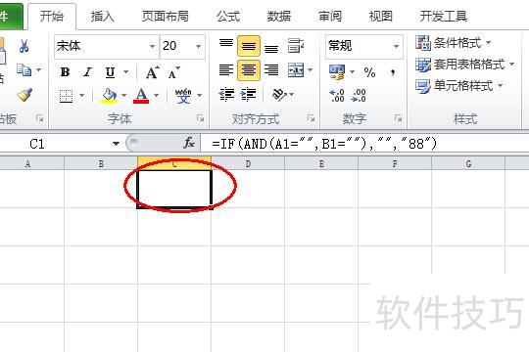Apply comma style
Screen dimensions: 529x352
(x=393, y=72)
